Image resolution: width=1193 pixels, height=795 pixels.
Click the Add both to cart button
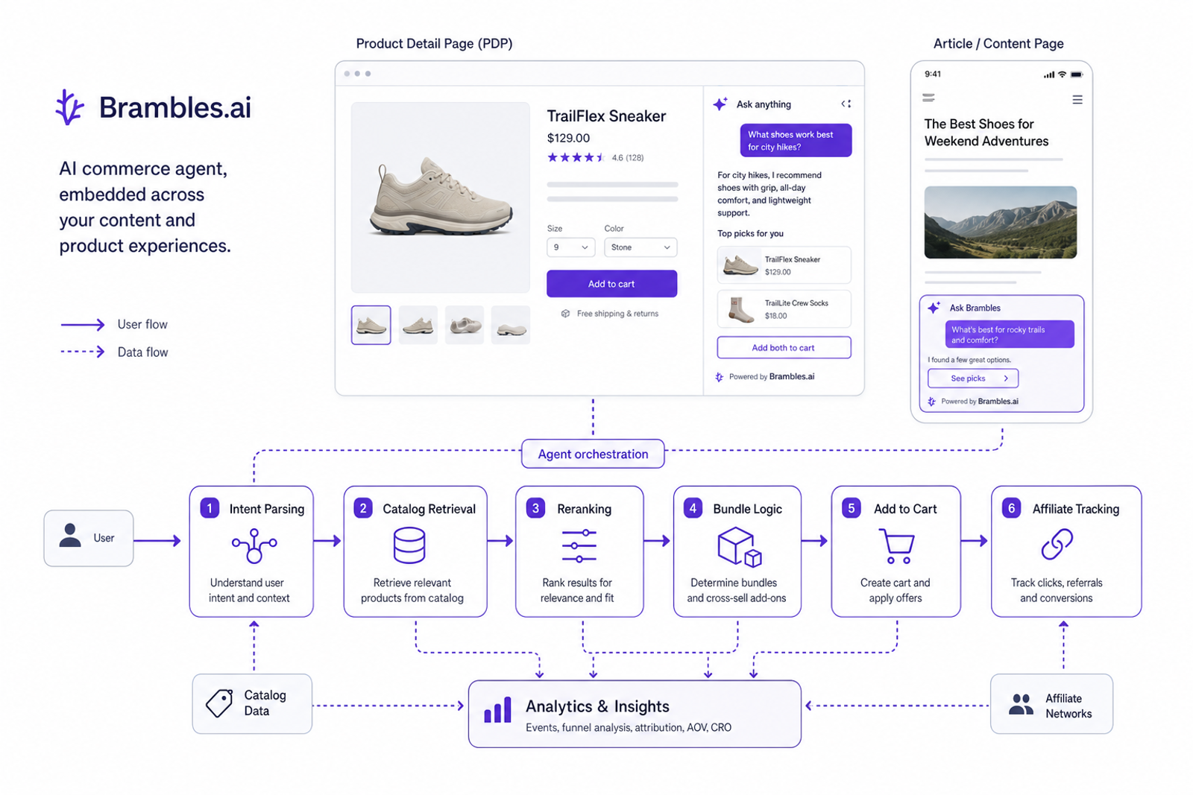click(x=784, y=348)
